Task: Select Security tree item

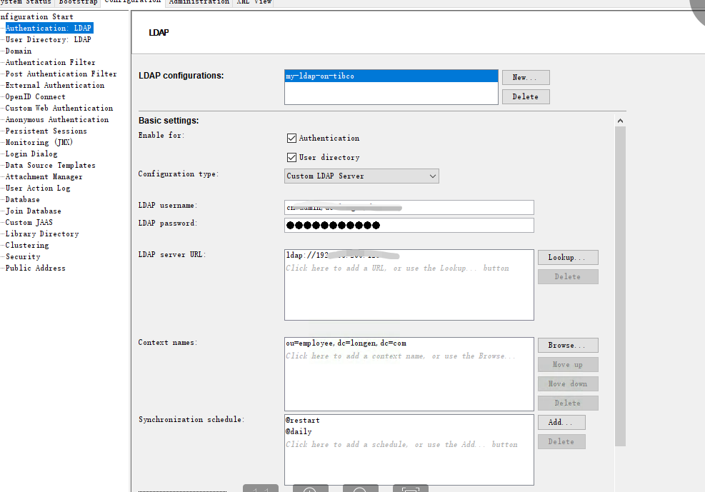Action: point(23,256)
